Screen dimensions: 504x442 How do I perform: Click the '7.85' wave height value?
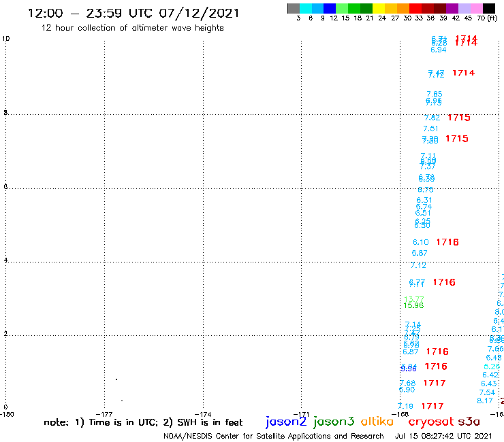(435, 94)
